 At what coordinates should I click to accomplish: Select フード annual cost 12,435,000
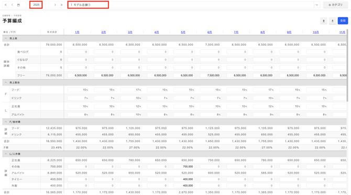click(x=54, y=128)
